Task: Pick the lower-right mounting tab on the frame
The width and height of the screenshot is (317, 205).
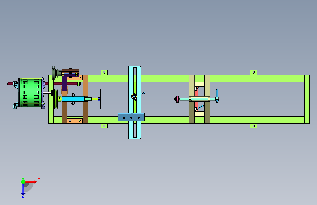Action: click(254, 126)
